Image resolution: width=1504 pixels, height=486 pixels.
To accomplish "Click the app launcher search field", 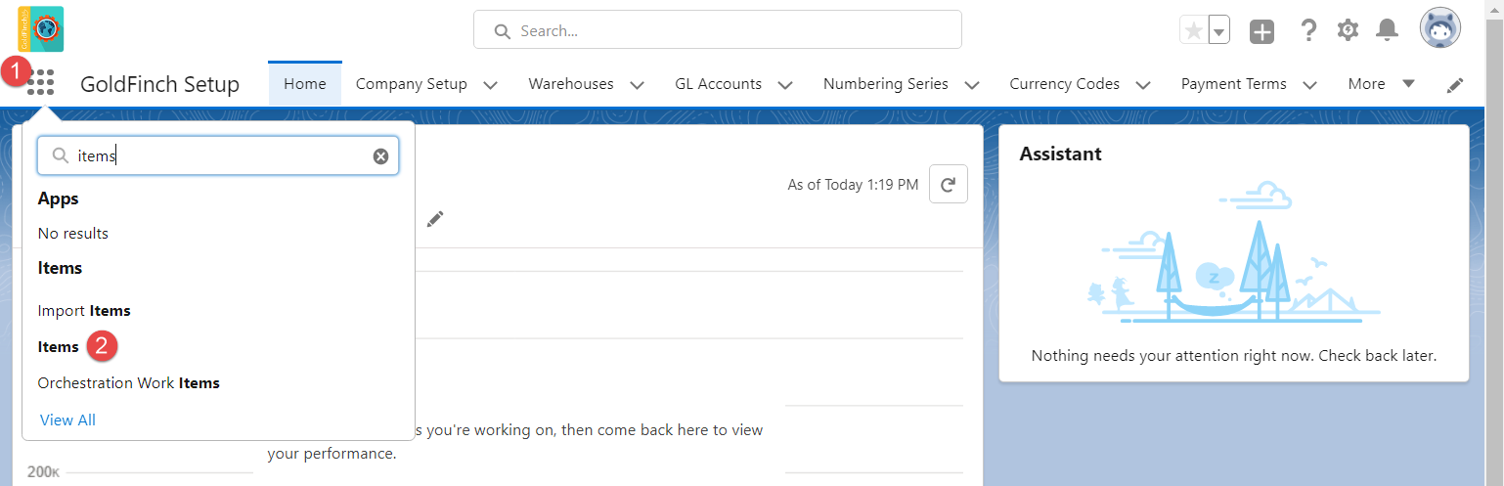I will pos(218,155).
